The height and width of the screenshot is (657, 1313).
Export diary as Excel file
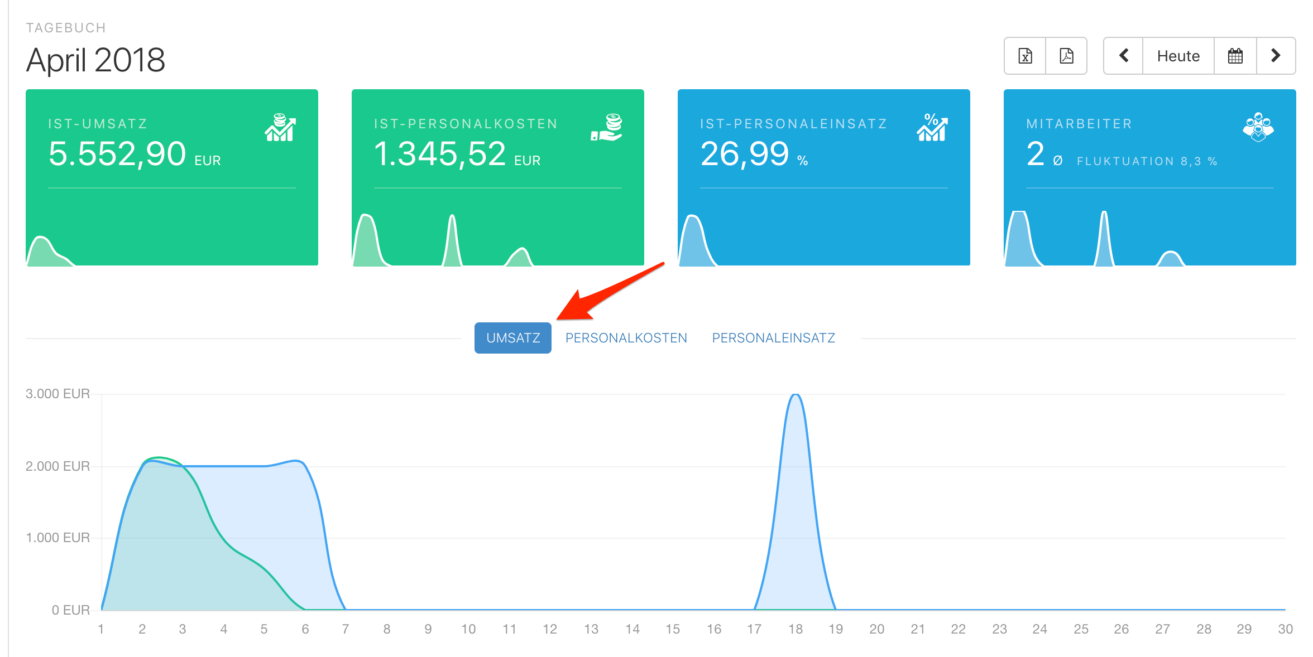(1025, 56)
